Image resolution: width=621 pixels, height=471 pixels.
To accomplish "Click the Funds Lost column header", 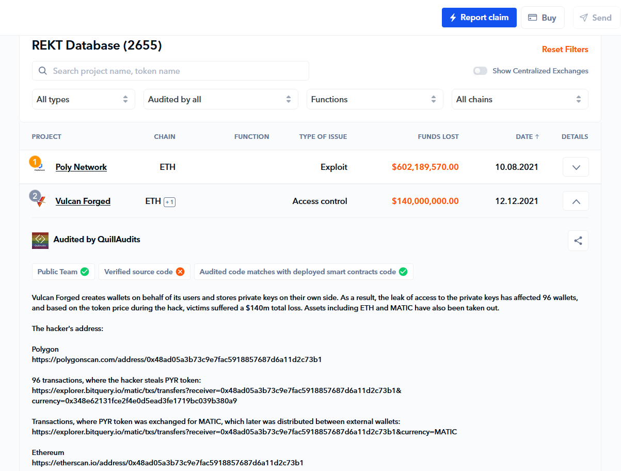I will [x=438, y=137].
